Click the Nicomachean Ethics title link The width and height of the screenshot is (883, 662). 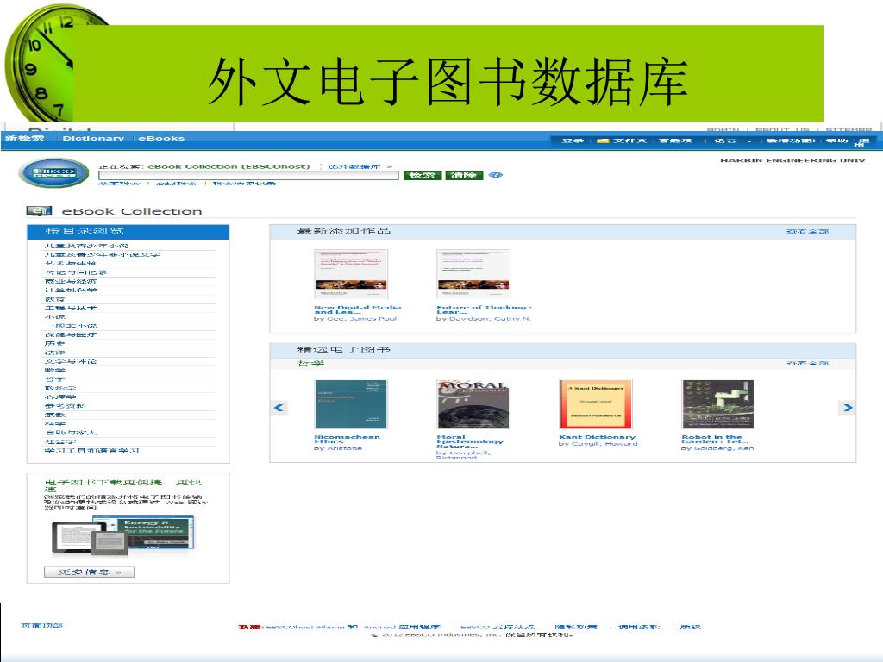(x=347, y=439)
